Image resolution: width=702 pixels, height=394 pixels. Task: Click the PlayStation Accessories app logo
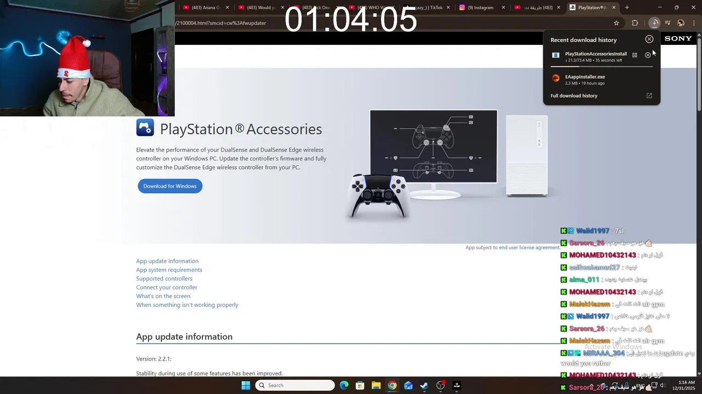(x=145, y=128)
